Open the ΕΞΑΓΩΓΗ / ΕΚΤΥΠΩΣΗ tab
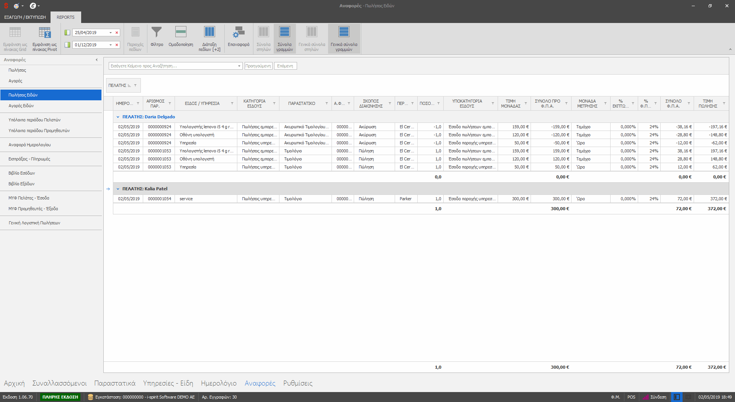The height and width of the screenshot is (402, 735). pos(25,17)
